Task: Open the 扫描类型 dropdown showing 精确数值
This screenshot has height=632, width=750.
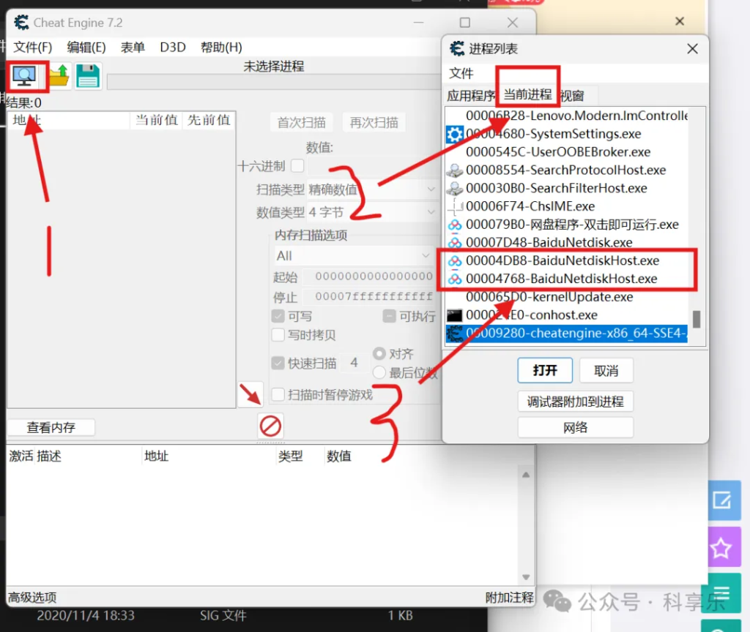Action: pyautogui.click(x=371, y=189)
